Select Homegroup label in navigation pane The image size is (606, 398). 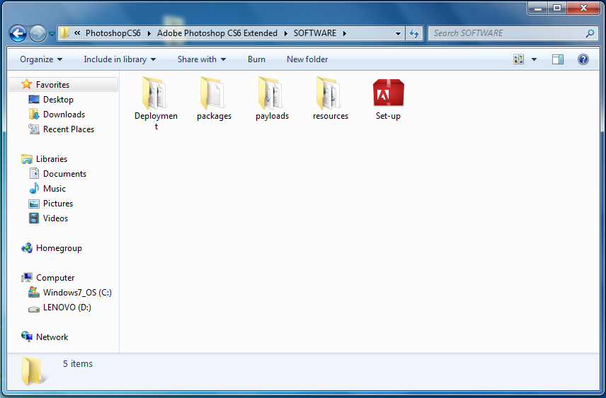[x=59, y=248]
